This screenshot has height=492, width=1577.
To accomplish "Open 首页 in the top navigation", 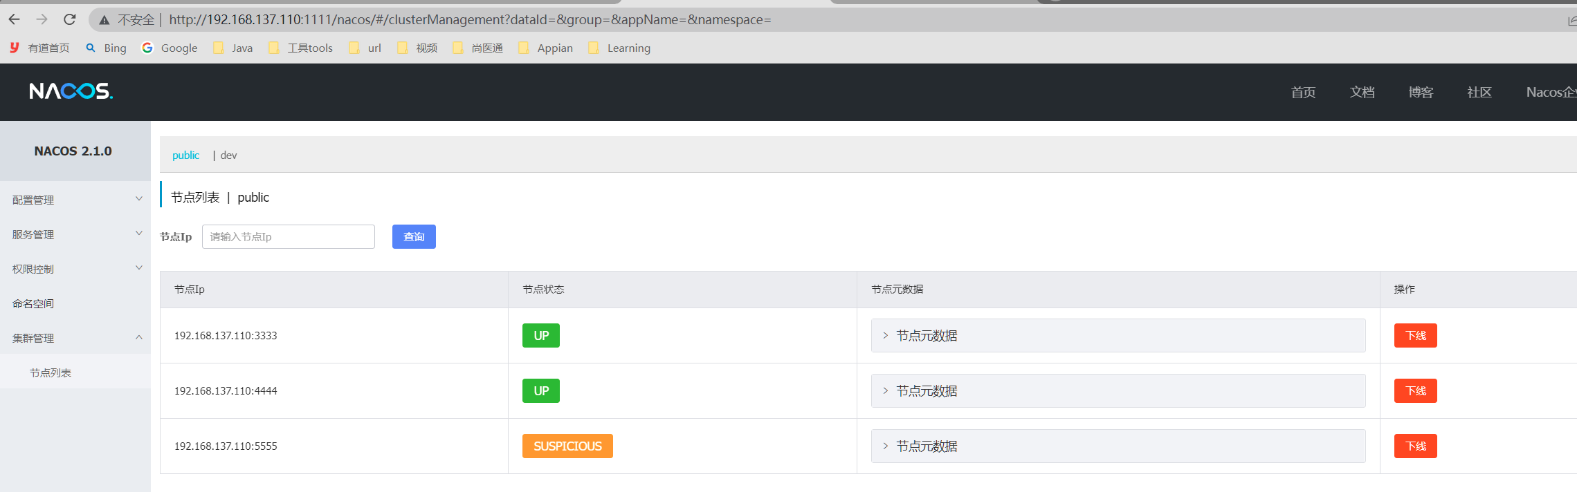I will click(x=1303, y=92).
